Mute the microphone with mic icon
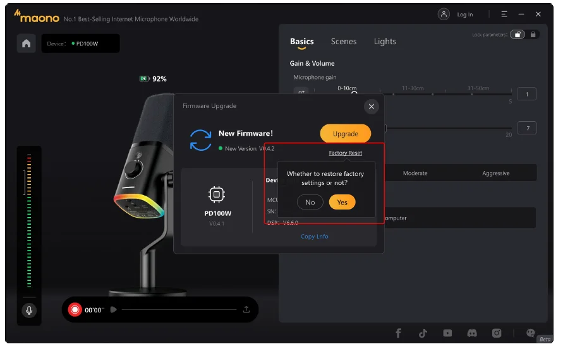Viewport: 563px width, 349px height. pos(28,311)
